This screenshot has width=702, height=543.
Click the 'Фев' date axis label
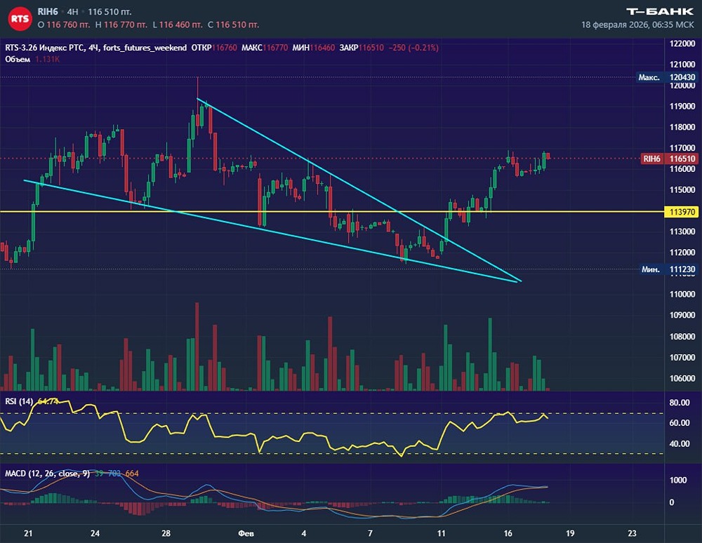coord(246,533)
